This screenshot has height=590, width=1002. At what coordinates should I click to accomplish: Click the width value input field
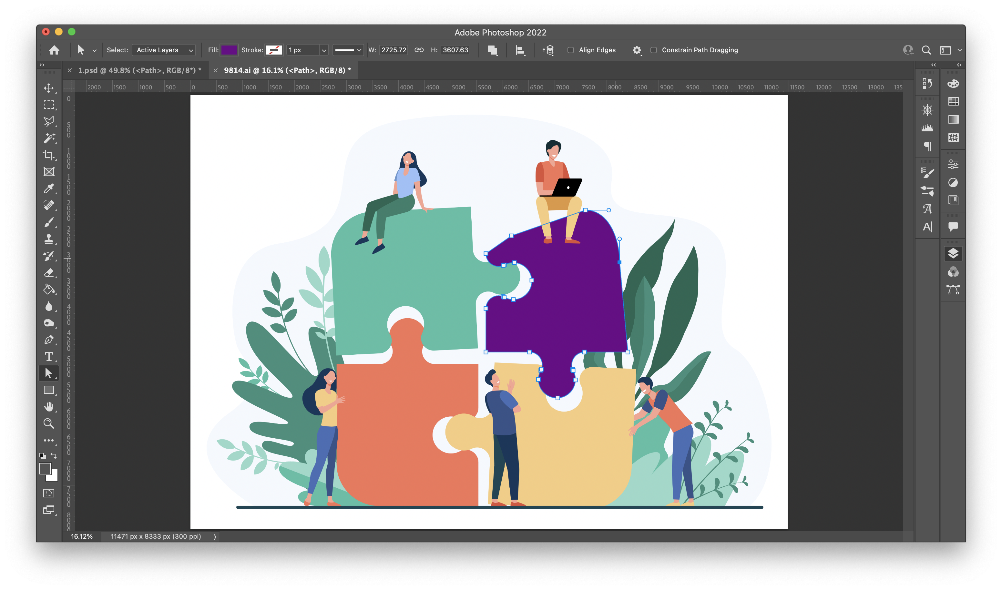click(x=393, y=50)
